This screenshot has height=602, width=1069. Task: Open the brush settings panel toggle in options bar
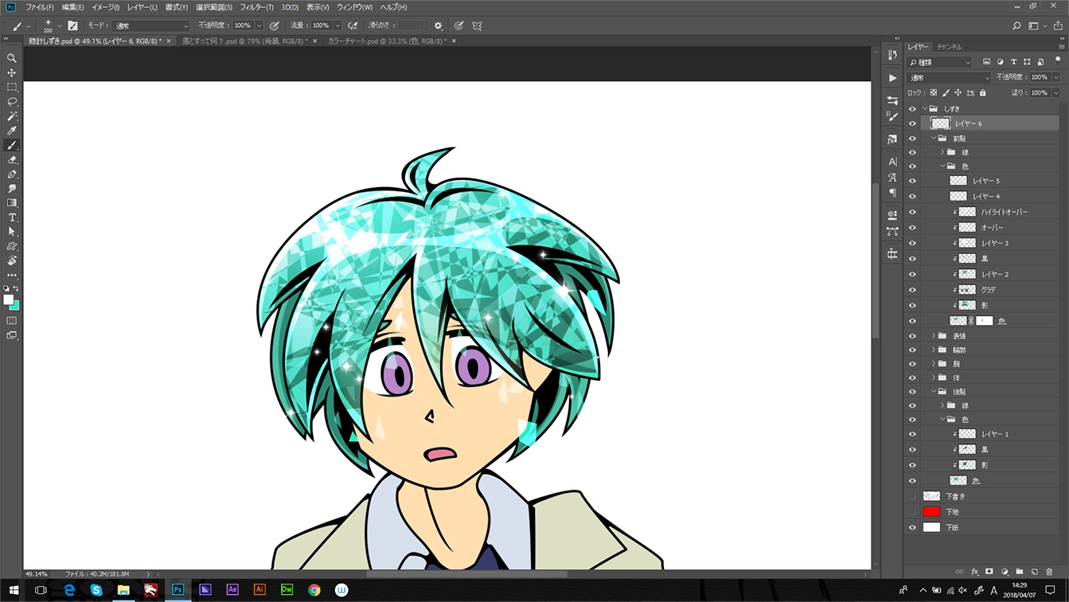point(72,25)
